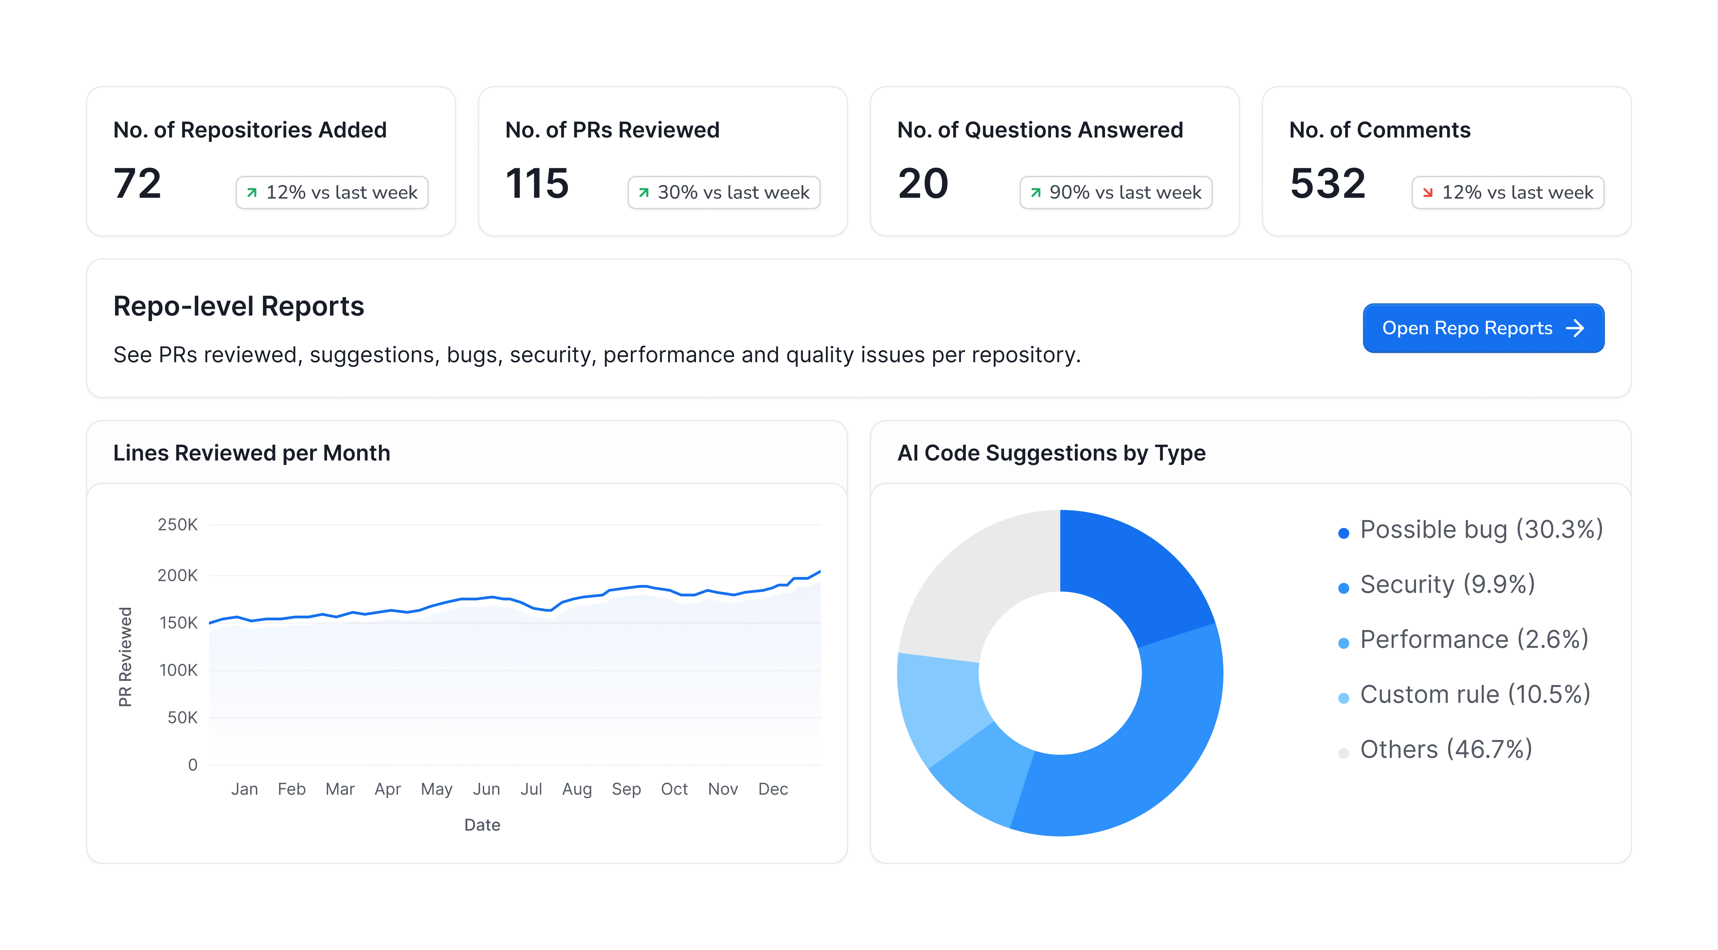1718x950 pixels.
Task: Click the Dec label on the chart axis
Action: (773, 789)
